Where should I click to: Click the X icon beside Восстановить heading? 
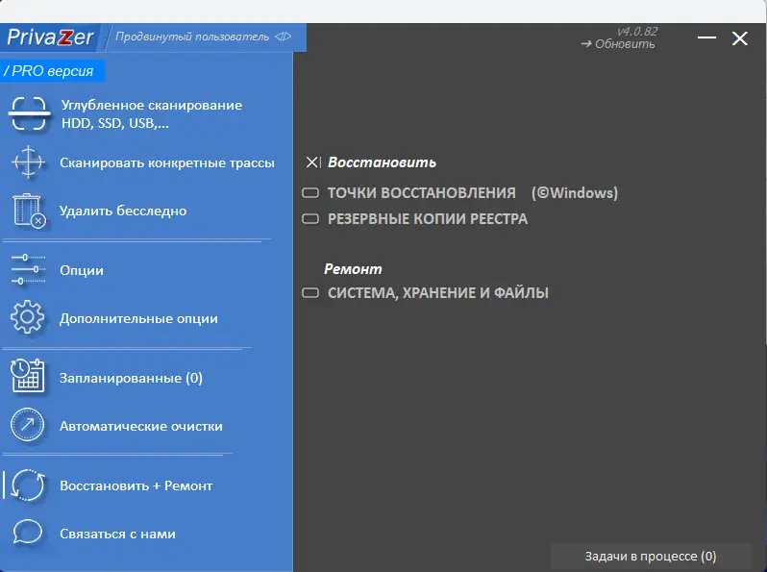tap(312, 162)
